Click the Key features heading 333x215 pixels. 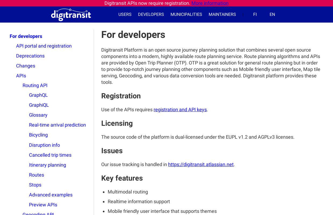[x=122, y=178]
